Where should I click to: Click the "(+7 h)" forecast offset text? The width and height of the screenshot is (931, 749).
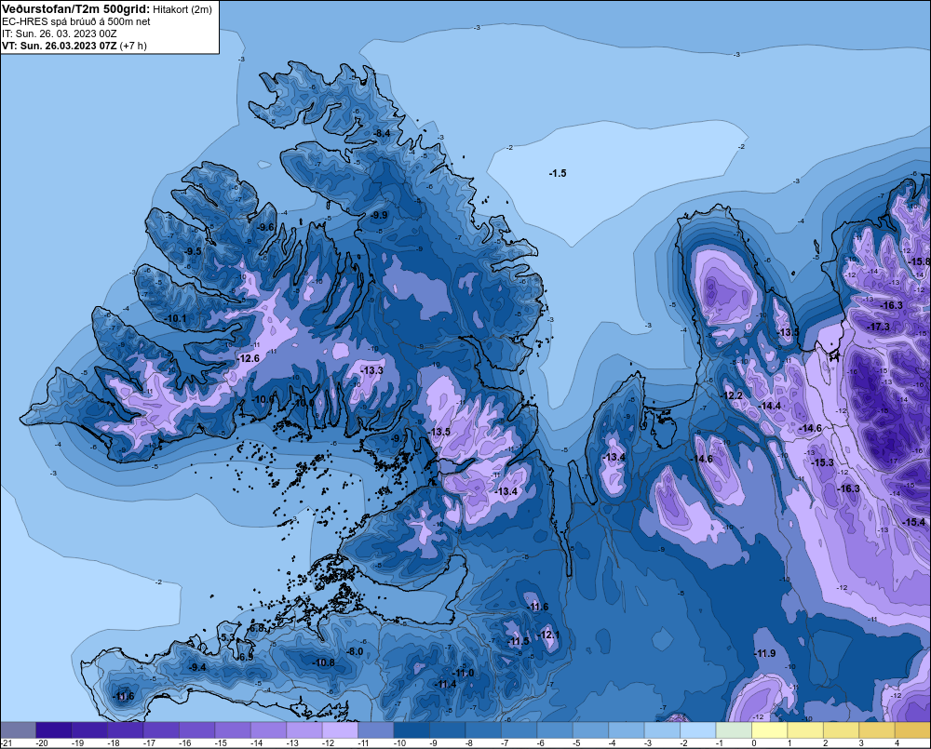(133, 46)
